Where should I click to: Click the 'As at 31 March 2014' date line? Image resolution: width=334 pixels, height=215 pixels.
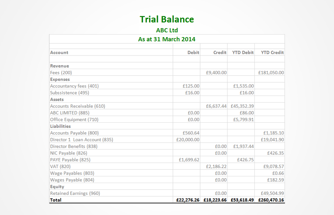point(167,39)
